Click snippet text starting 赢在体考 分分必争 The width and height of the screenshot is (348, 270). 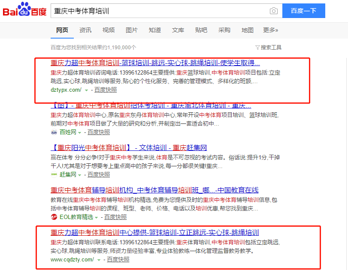[165, 162]
